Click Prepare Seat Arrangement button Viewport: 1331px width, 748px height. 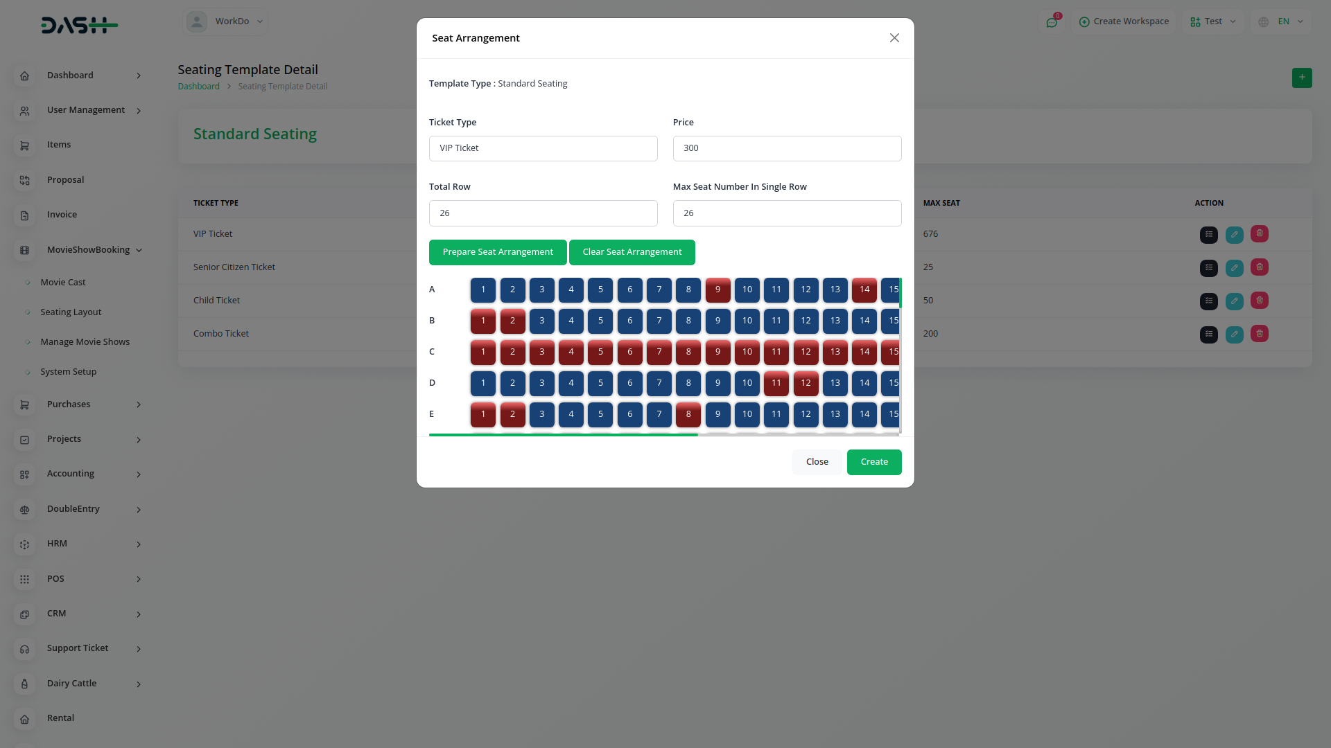point(497,252)
